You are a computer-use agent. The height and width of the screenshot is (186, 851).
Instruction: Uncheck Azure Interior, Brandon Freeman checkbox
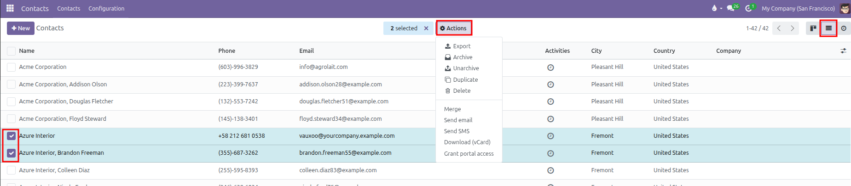pos(11,153)
